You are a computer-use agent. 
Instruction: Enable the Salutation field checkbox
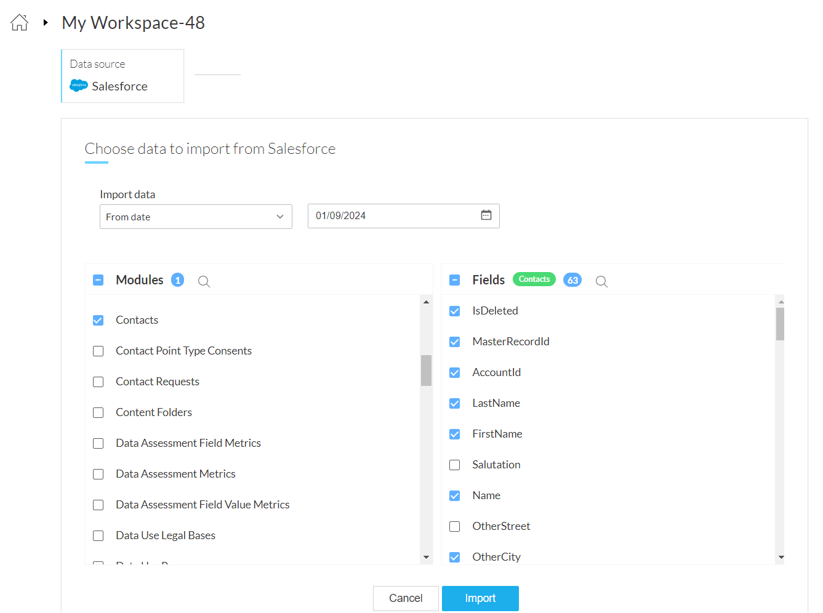coord(455,465)
